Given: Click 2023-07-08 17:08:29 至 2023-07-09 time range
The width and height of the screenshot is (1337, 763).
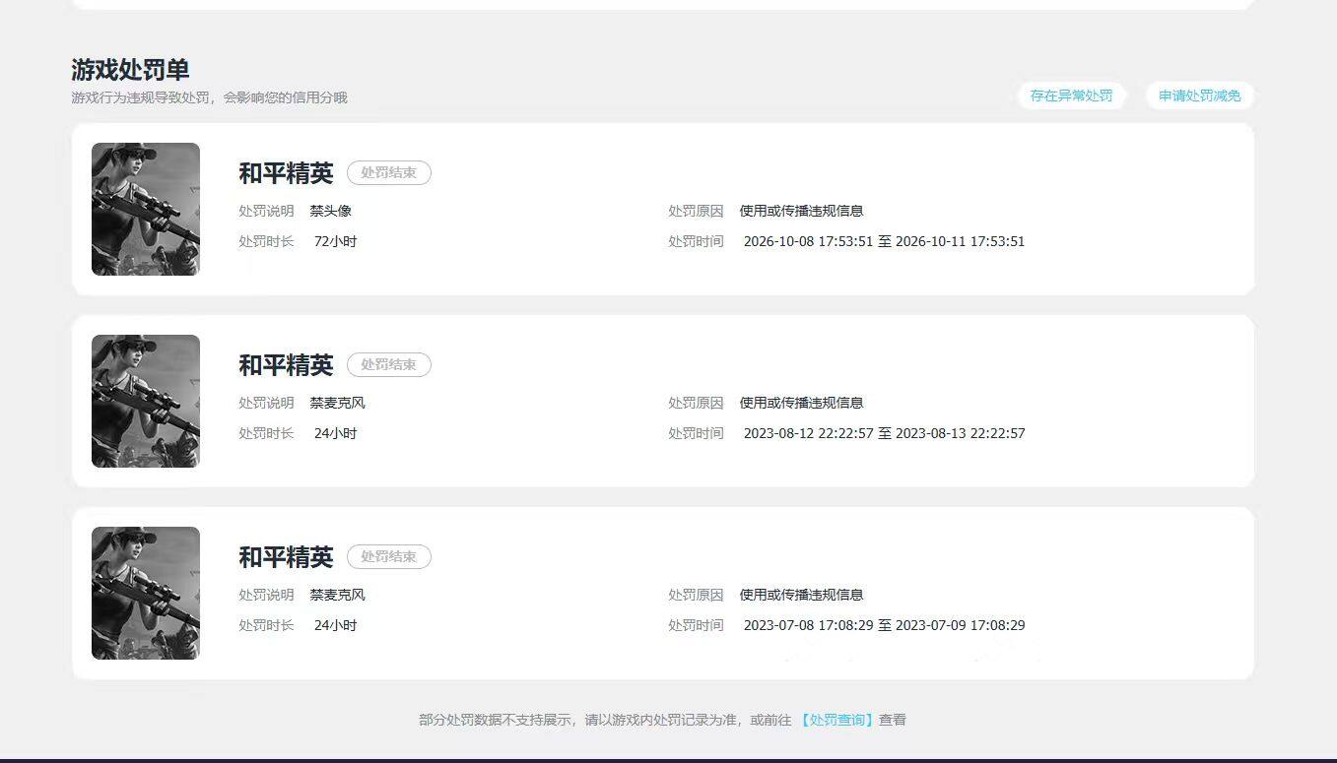Looking at the screenshot, I should (884, 625).
